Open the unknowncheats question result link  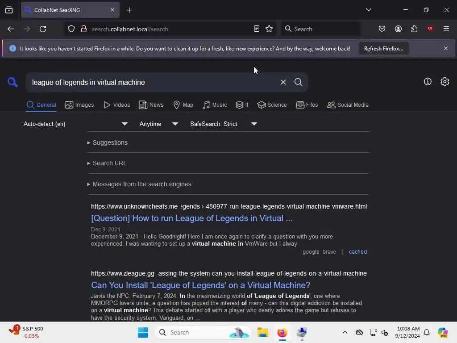[192, 218]
